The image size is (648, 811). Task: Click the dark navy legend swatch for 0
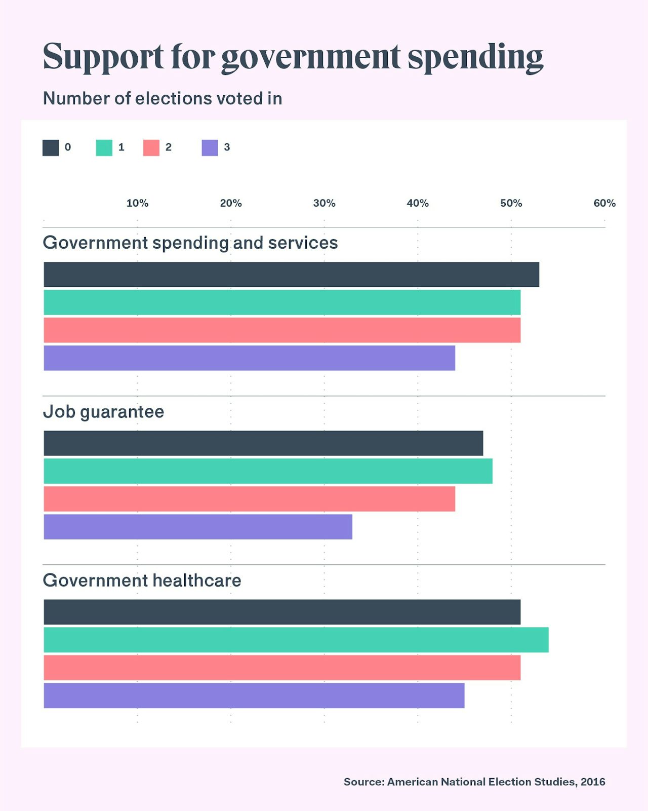tap(51, 148)
